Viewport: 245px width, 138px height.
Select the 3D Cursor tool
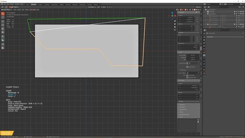coord(3,18)
